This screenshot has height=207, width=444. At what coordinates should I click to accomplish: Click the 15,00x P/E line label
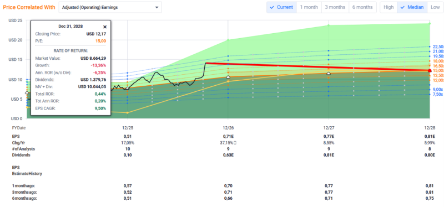[438, 71]
